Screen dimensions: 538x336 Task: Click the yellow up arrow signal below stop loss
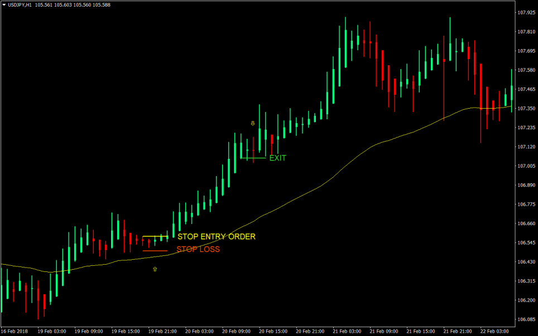click(x=155, y=269)
